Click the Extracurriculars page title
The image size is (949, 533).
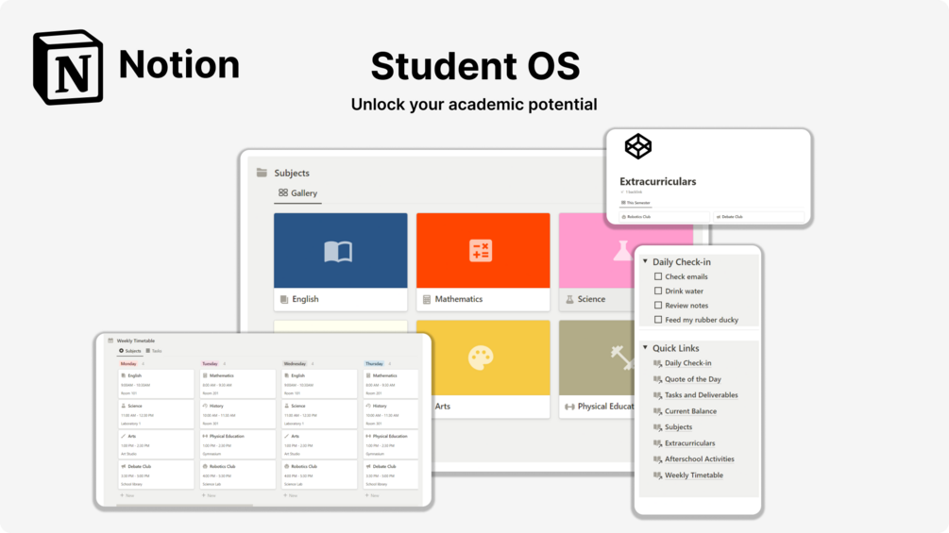[658, 181]
